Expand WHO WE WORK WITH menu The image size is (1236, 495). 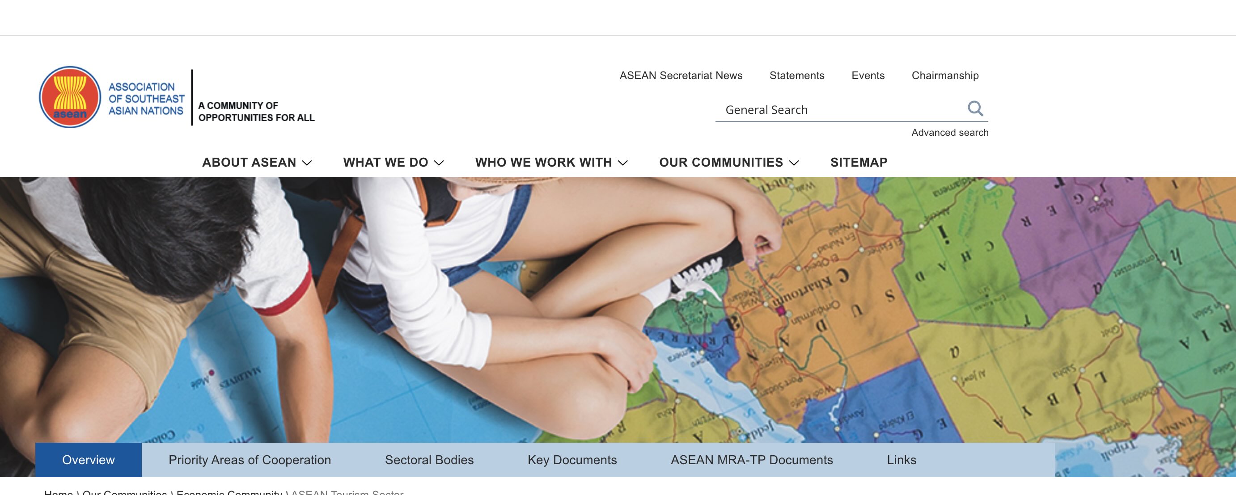pyautogui.click(x=552, y=163)
